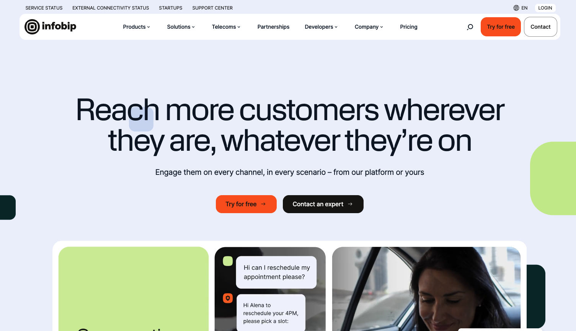Open the SERVICE STATUS link
The width and height of the screenshot is (576, 331).
pos(44,8)
